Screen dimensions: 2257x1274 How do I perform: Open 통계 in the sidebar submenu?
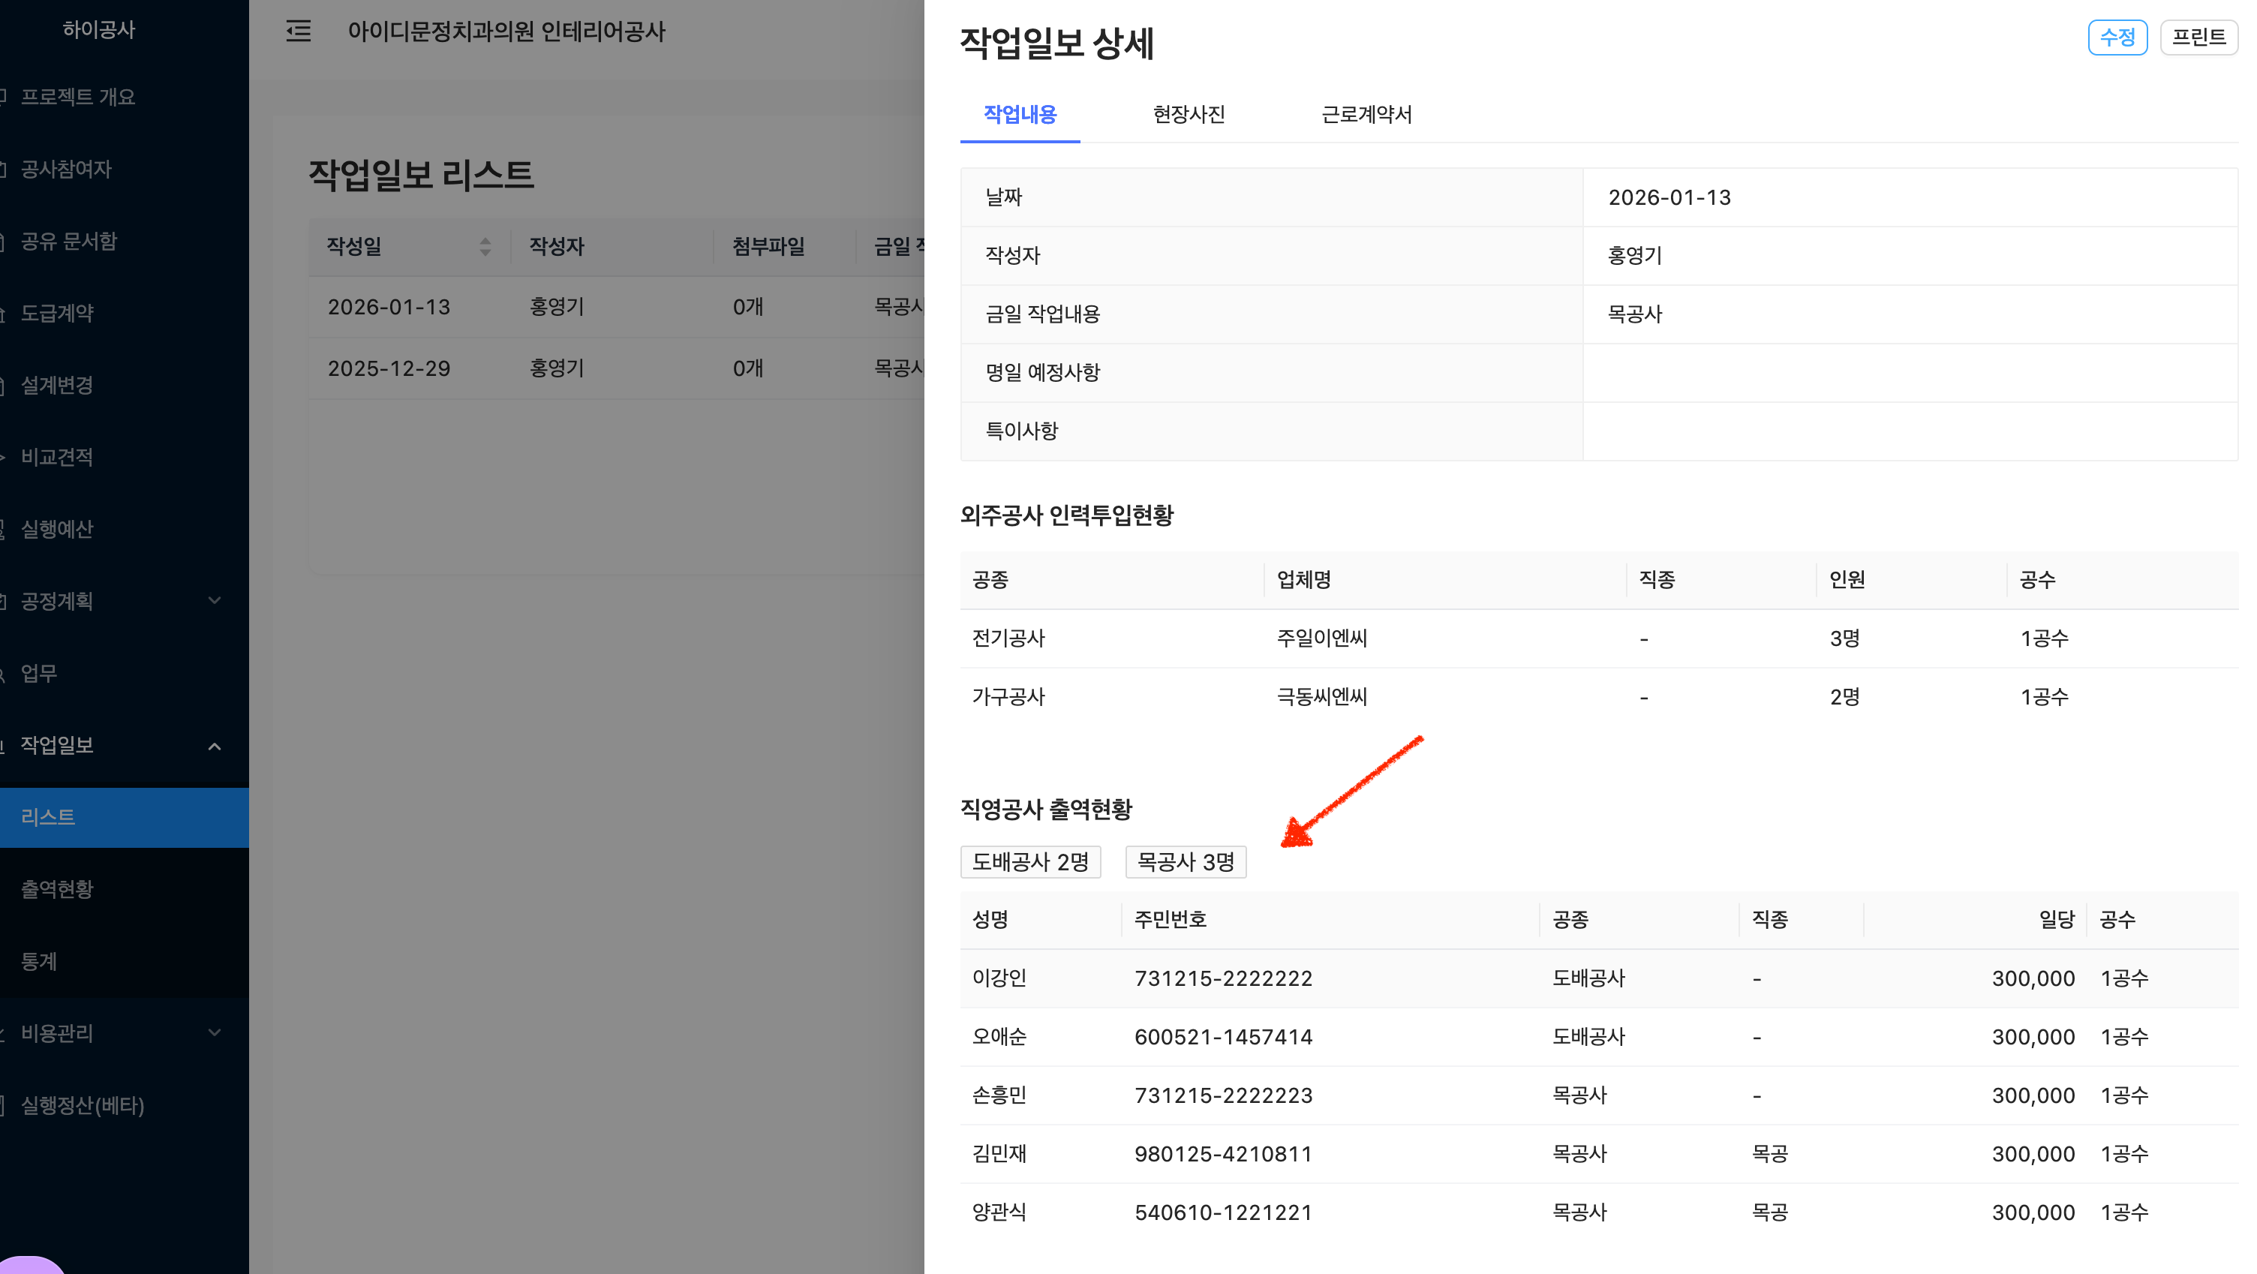pos(40,961)
